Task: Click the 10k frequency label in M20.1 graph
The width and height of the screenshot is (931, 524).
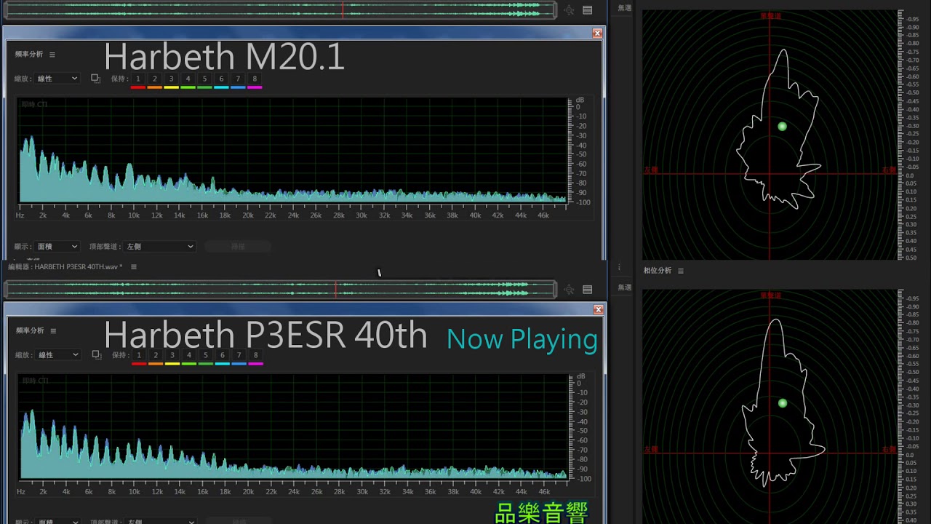Action: pyautogui.click(x=134, y=215)
